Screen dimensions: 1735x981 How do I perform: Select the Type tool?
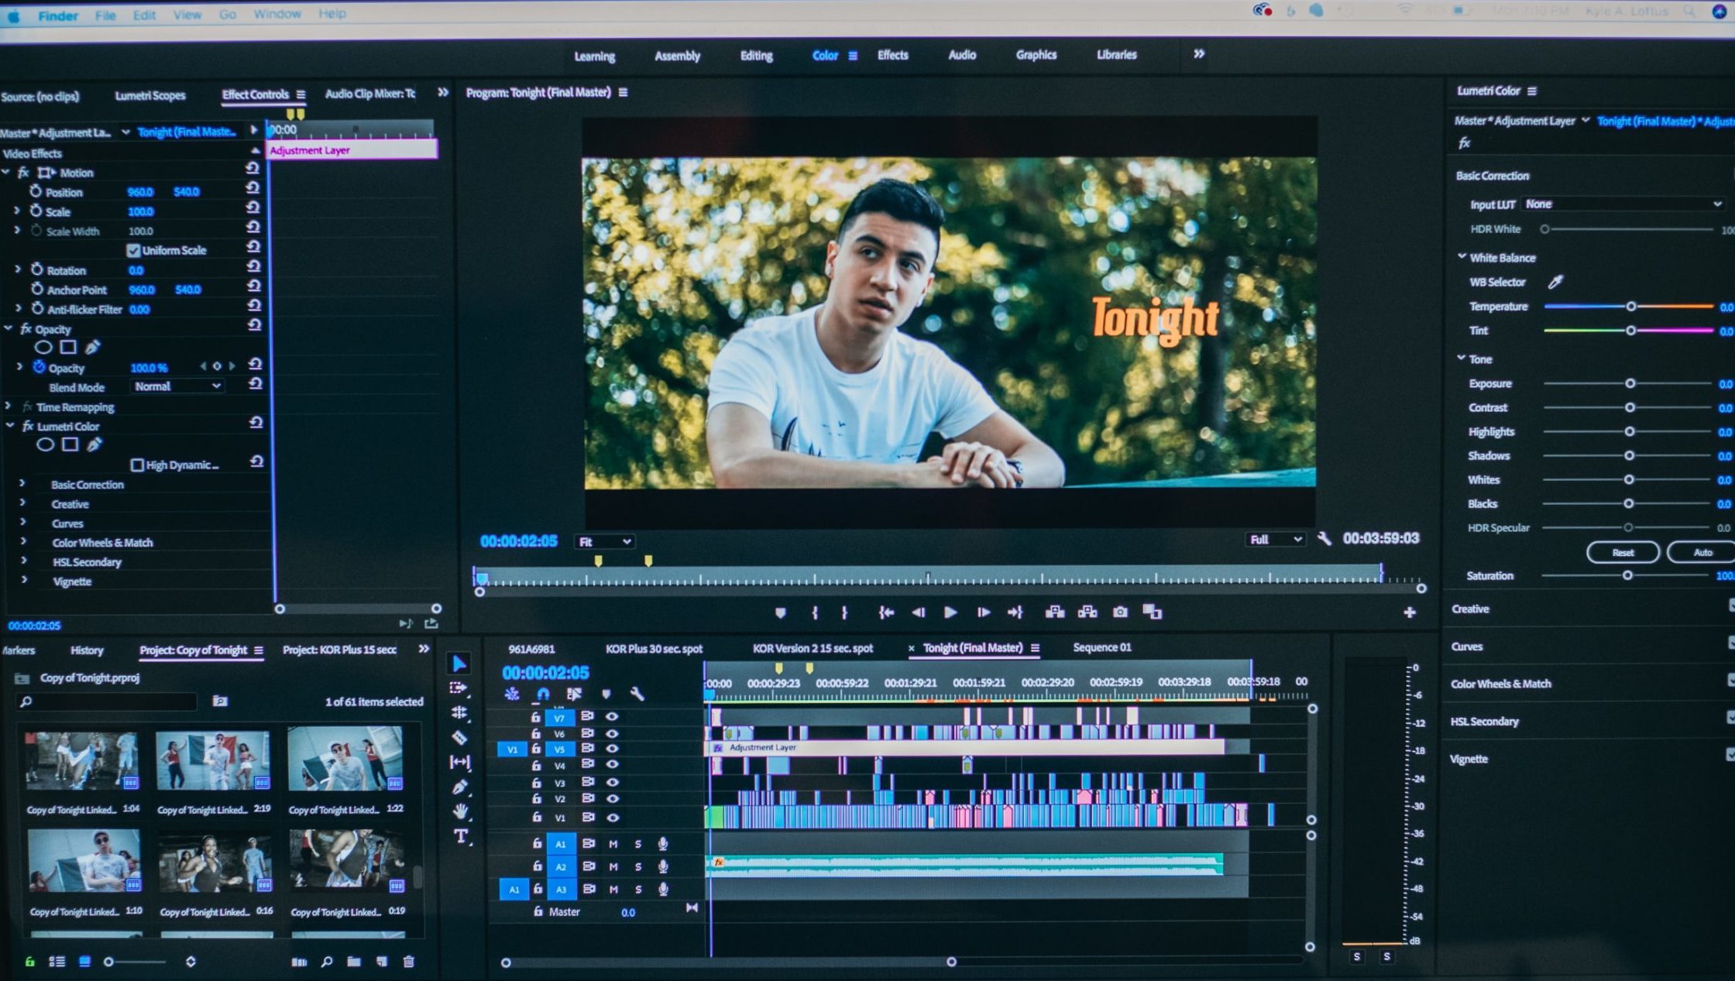(x=461, y=836)
